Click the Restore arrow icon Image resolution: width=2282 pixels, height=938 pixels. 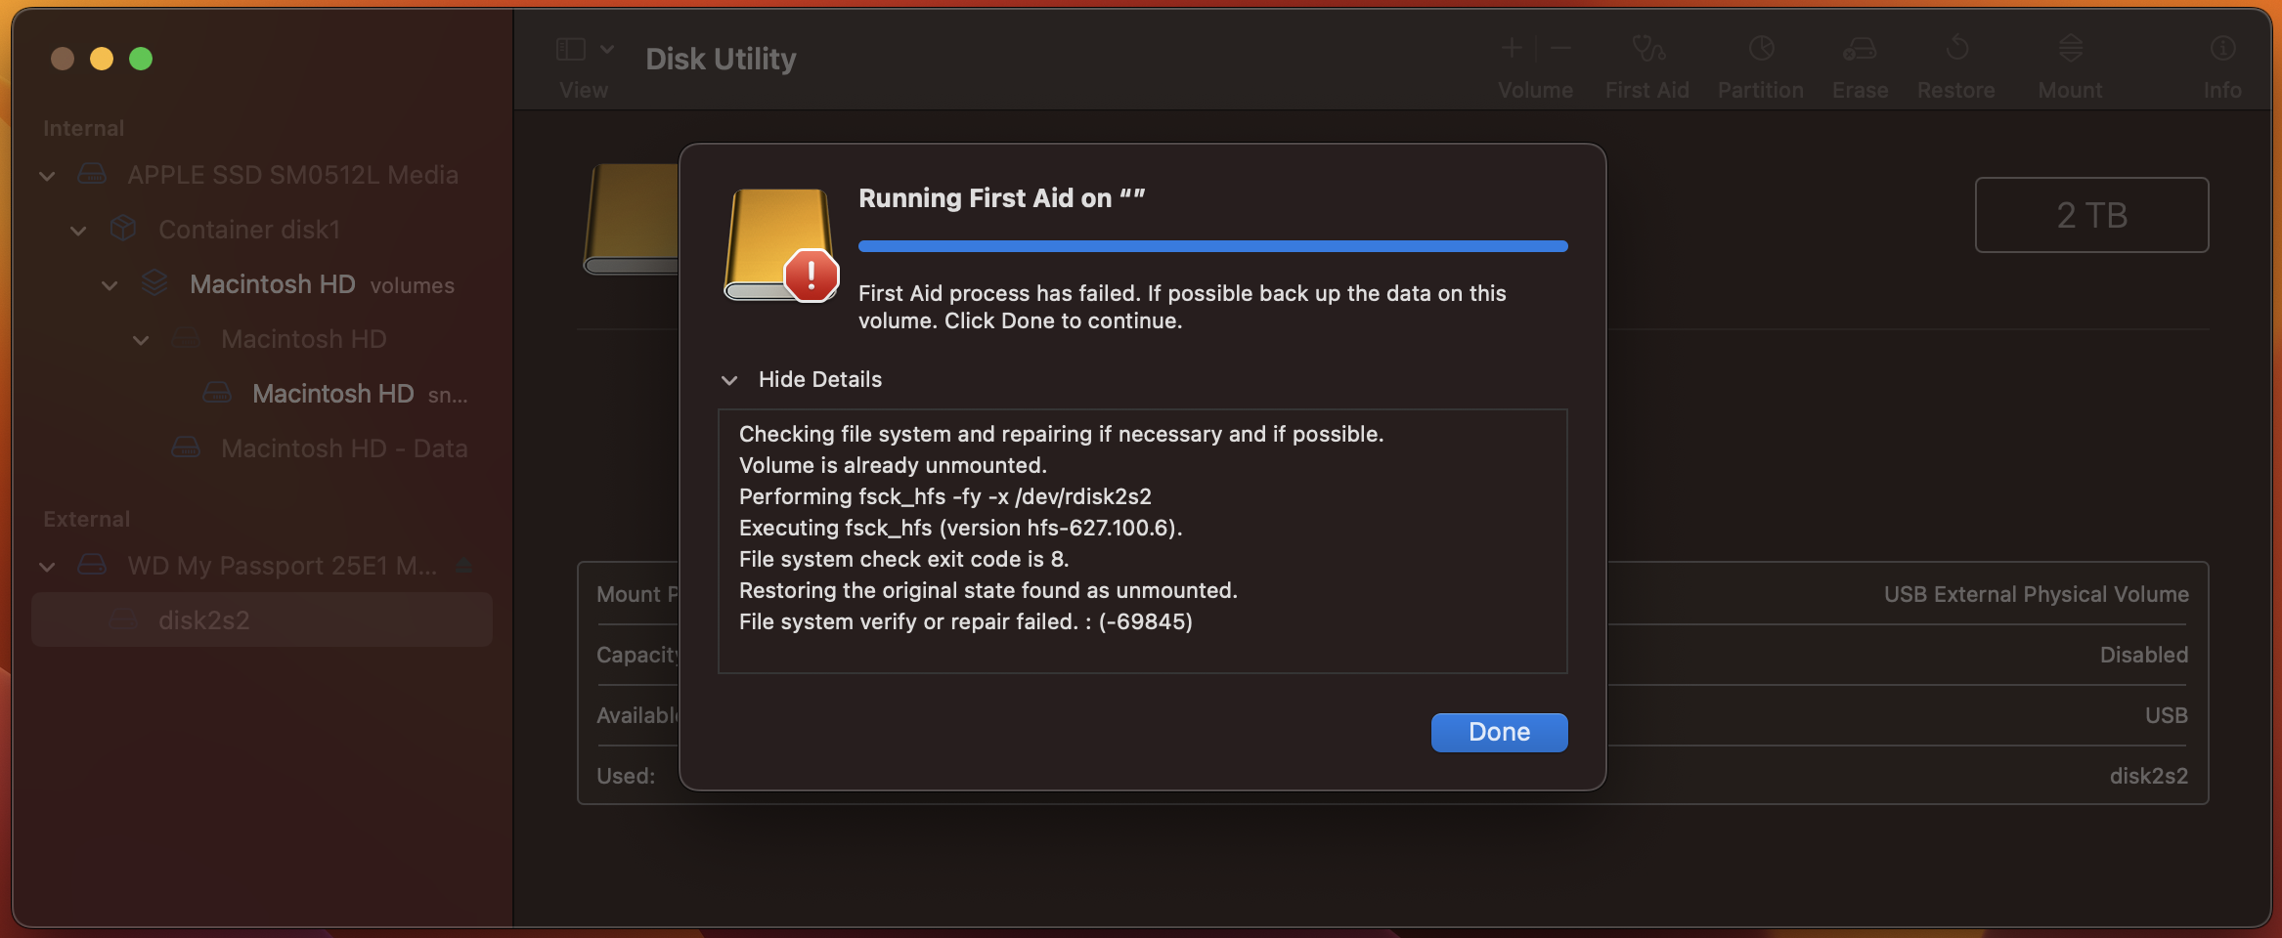(x=1956, y=49)
